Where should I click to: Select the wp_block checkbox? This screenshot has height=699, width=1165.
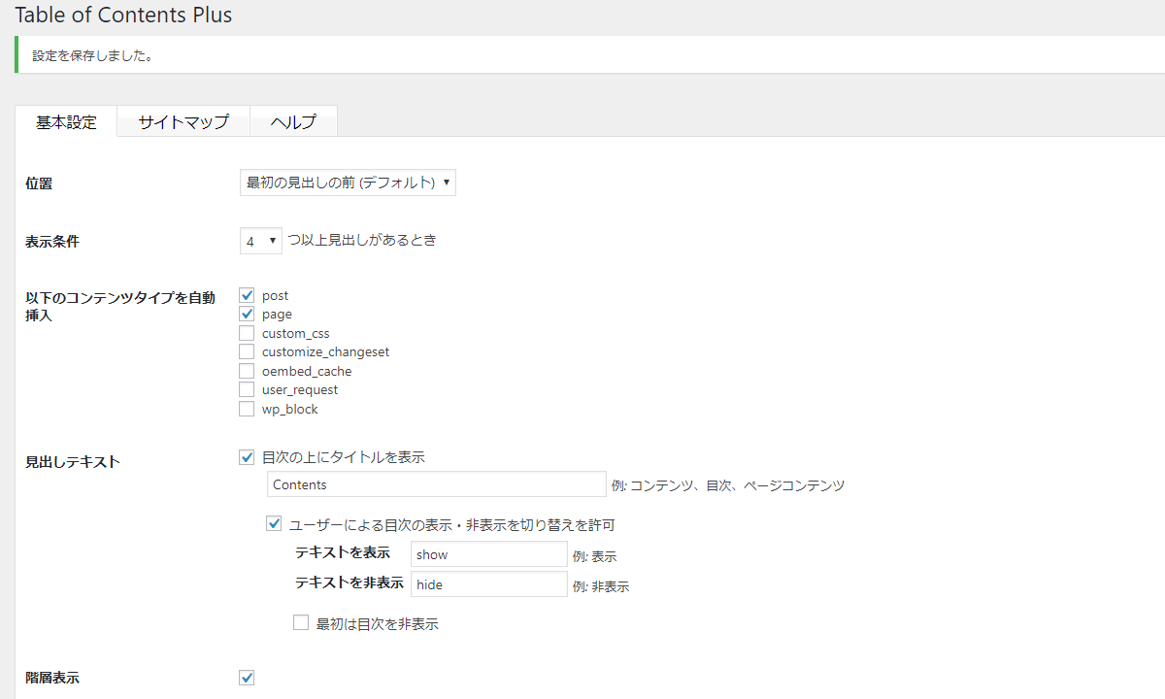[247, 409]
